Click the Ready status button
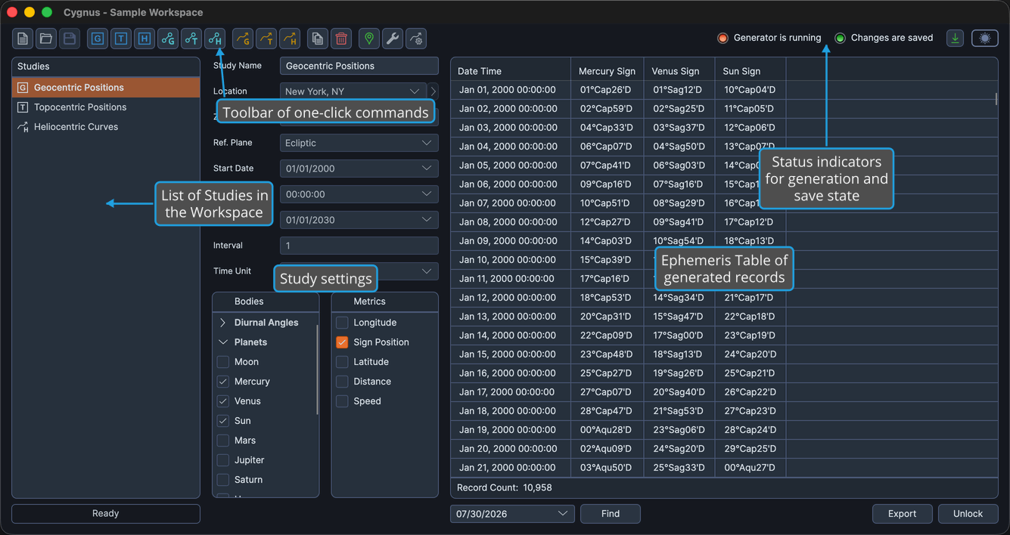 tap(106, 514)
